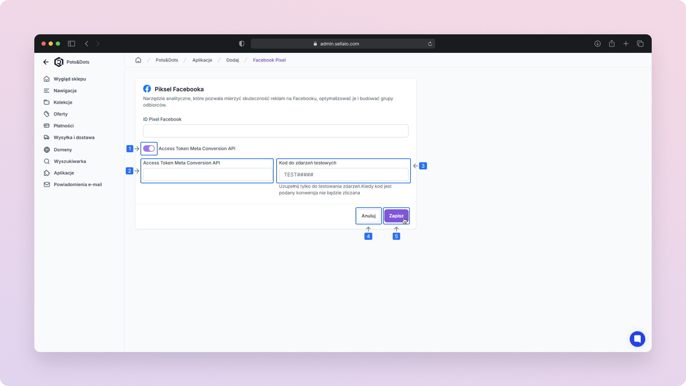Click Dodaj breadcrumb link
The height and width of the screenshot is (386, 686).
coord(232,60)
